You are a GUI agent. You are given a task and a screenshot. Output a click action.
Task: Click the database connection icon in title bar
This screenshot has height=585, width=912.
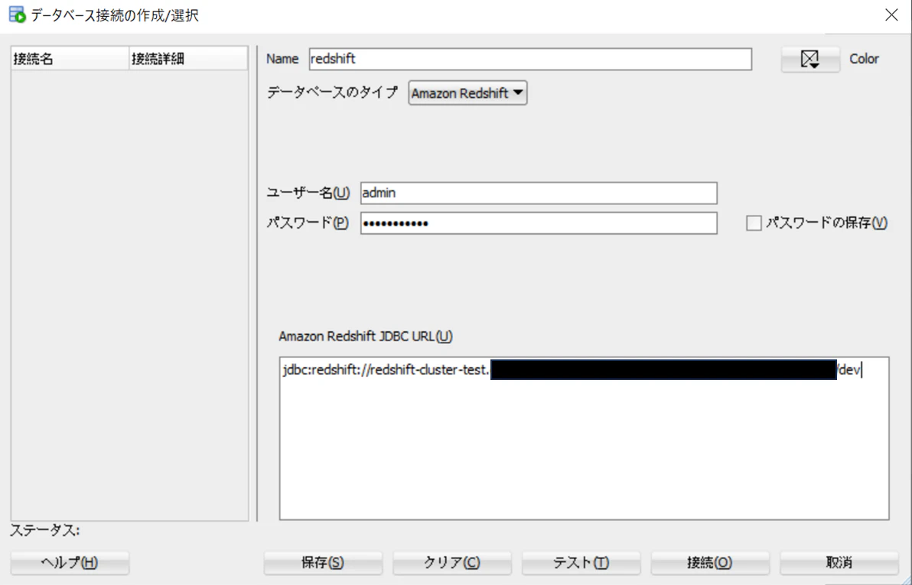tap(18, 15)
